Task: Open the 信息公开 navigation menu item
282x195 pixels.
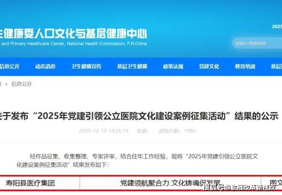Action: [9, 66]
